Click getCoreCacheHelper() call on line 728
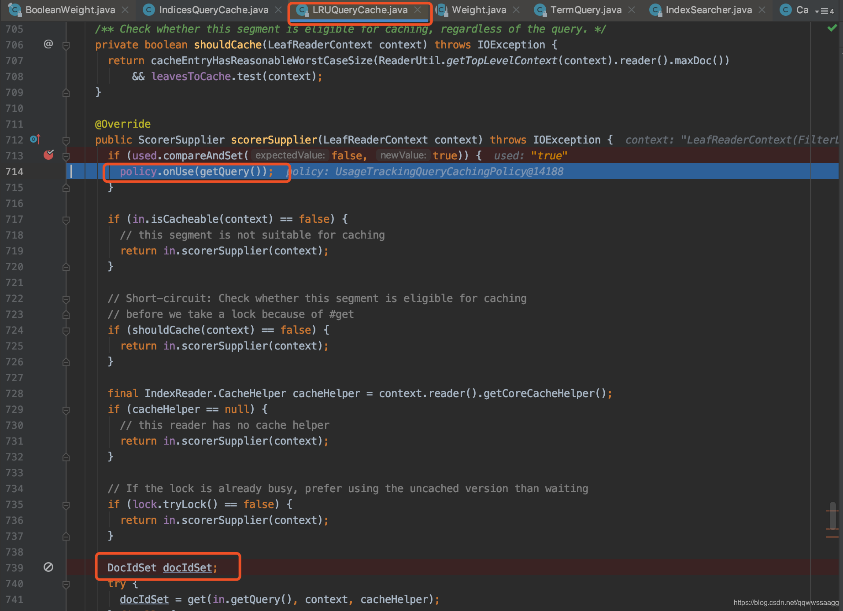The width and height of the screenshot is (843, 611). 544,393
